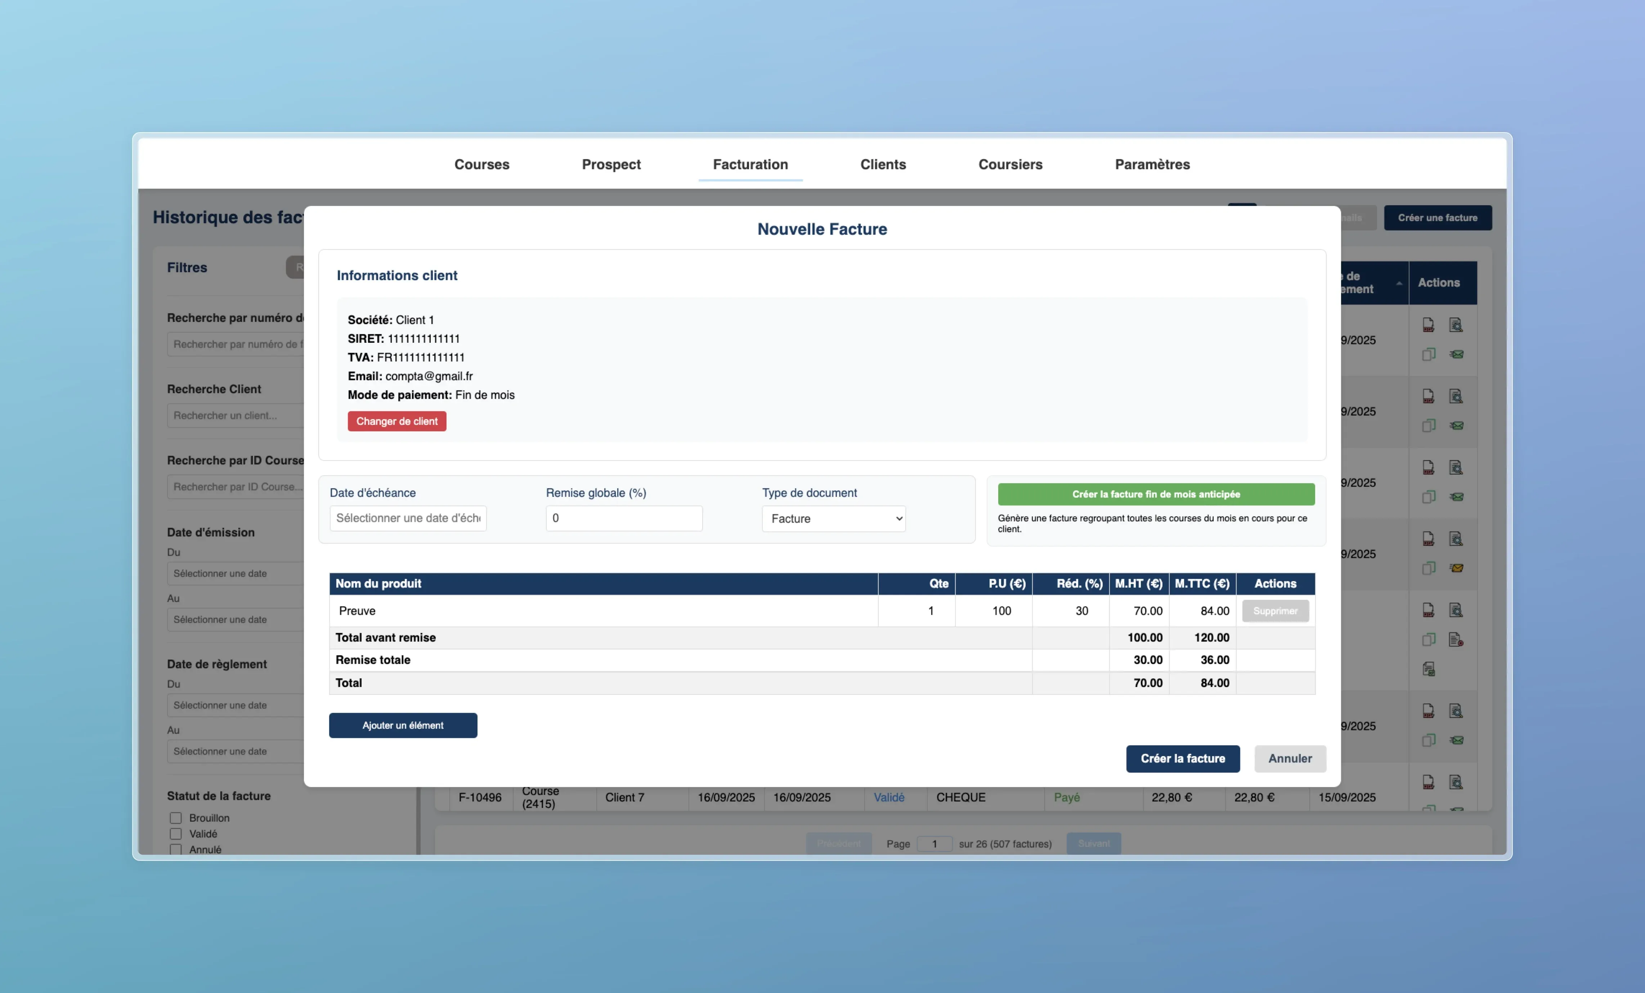The width and height of the screenshot is (1645, 993).
Task: Open the Date d'échéance date picker
Action: [x=408, y=518]
